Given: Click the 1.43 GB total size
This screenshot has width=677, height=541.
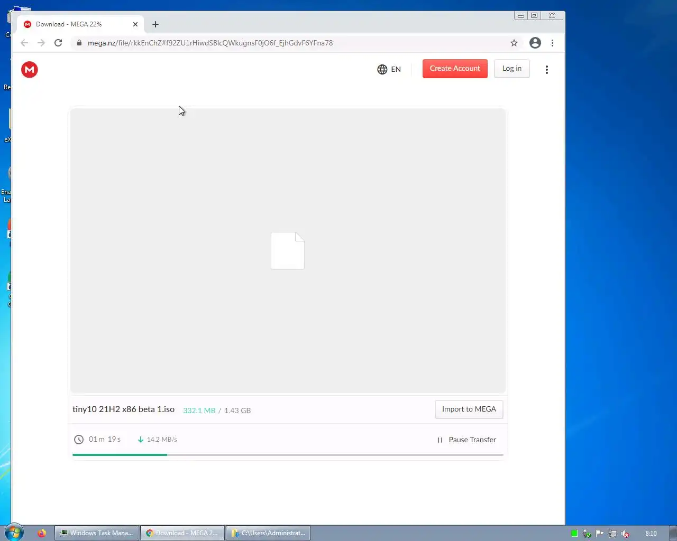Looking at the screenshot, I should pos(237,411).
